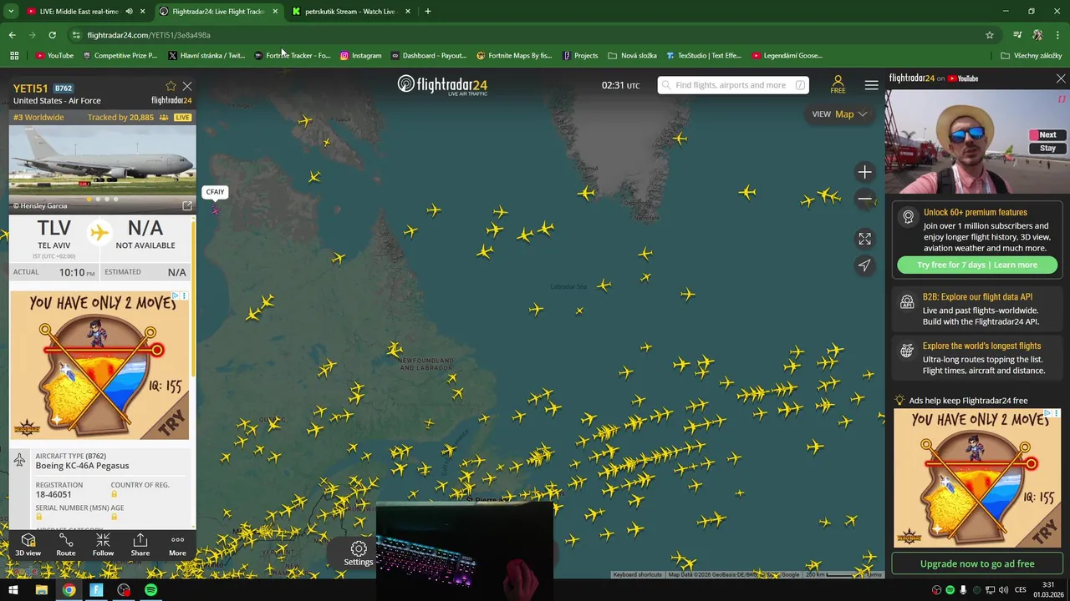Favorite flight YETI51 with the star icon
Screen dimensions: 1070x601
tap(171, 86)
